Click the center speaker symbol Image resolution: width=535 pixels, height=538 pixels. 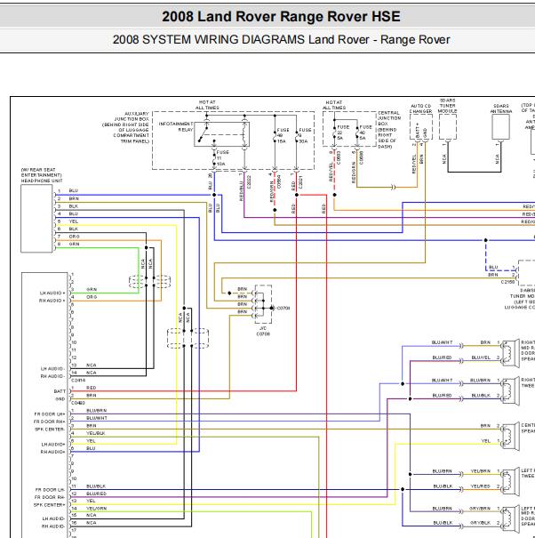tap(510, 437)
